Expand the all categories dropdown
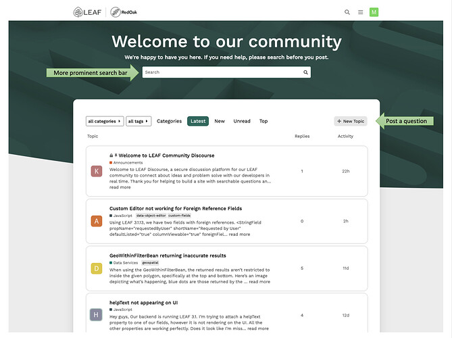 [105, 121]
